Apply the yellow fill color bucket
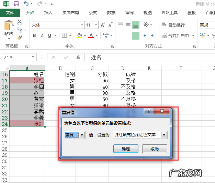Viewport: 215px width, 183px height. 79,35
